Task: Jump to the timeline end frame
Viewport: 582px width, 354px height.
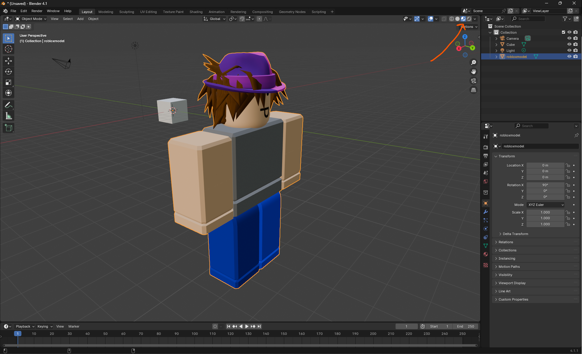Action: click(259, 326)
